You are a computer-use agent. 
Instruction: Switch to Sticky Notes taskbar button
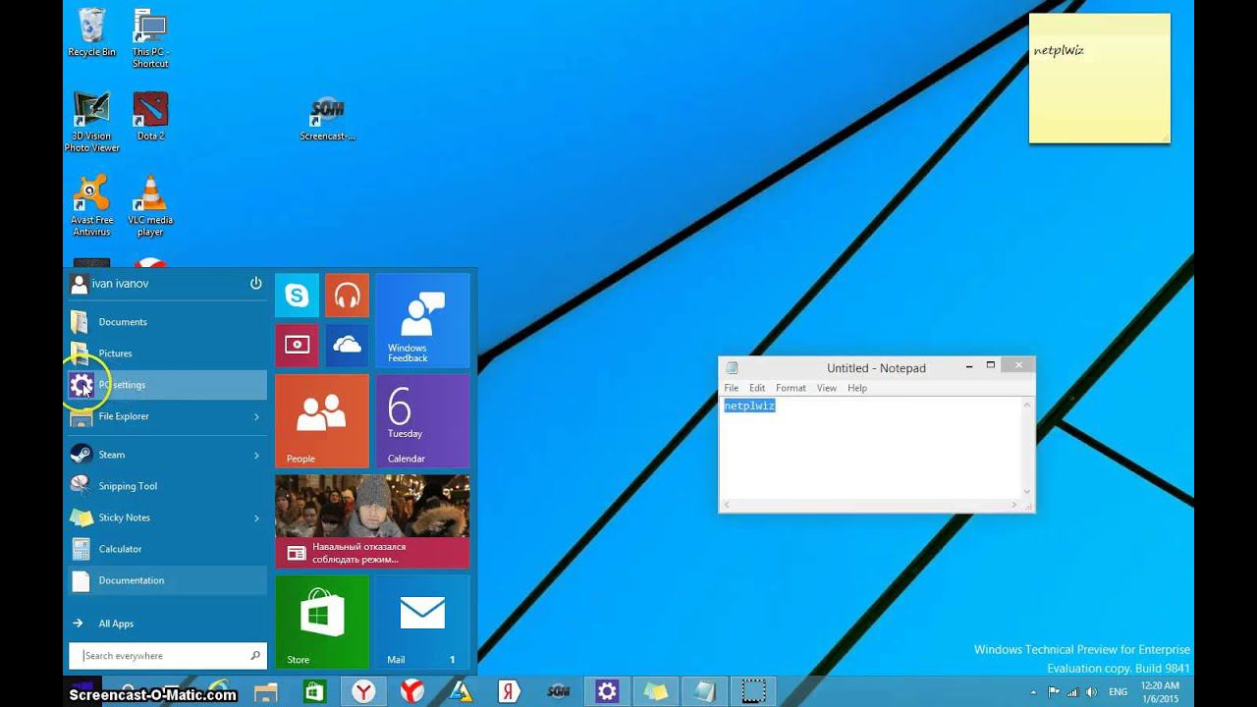tap(655, 691)
